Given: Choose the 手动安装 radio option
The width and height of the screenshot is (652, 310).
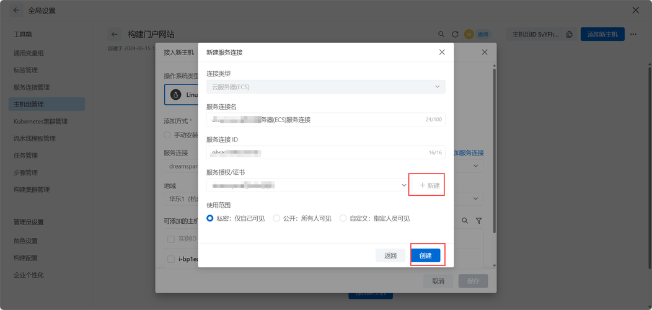Looking at the screenshot, I should [181, 135].
